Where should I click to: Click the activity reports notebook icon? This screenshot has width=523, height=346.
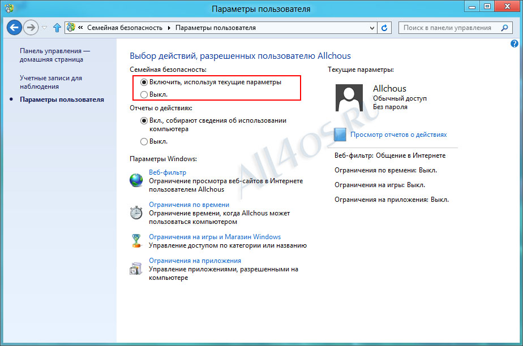point(340,135)
